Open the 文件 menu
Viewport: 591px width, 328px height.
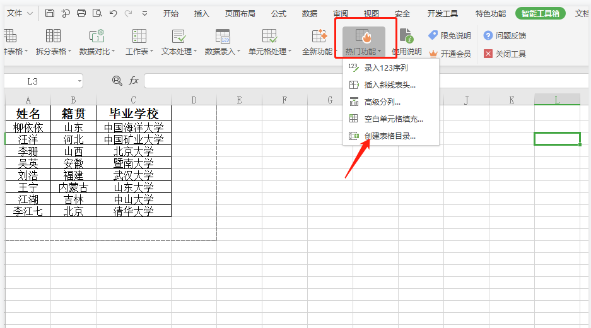click(x=20, y=13)
